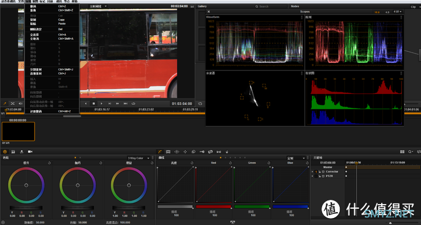Image resolution: width=421 pixels, height=225 pixels.
Task: Open the Gallery panel header
Action: click(x=202, y=6)
